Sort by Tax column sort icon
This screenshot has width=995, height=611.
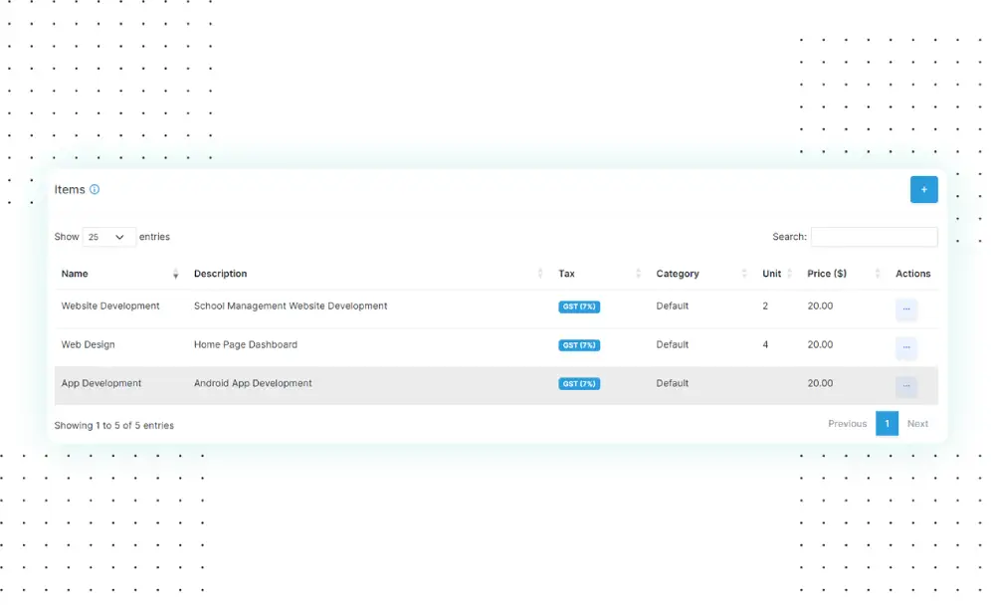pos(639,274)
